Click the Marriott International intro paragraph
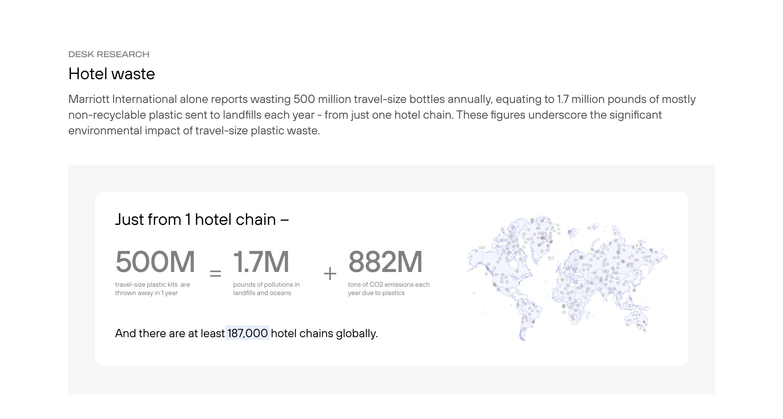The image size is (783, 419). coord(381,115)
